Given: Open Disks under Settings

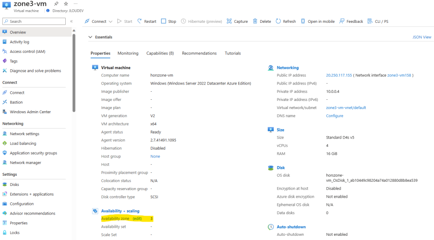Looking at the screenshot, I should tap(14, 184).
